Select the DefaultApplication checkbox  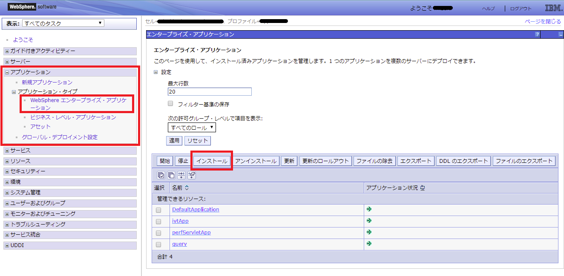tap(158, 210)
